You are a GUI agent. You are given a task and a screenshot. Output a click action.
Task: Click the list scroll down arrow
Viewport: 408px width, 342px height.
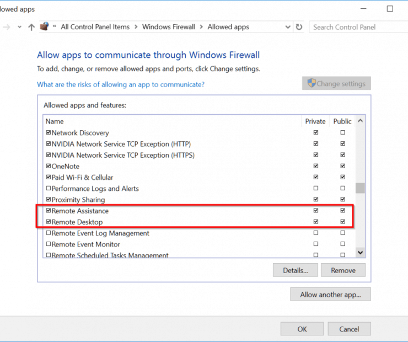pos(361,252)
